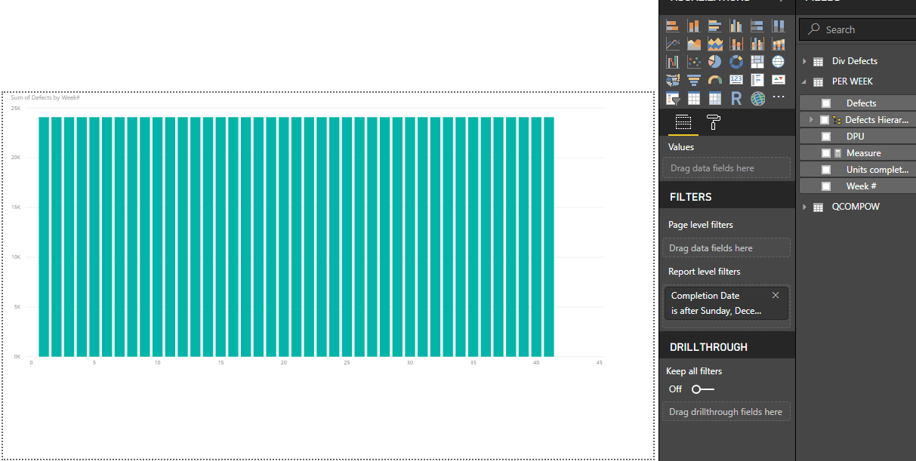Image resolution: width=916 pixels, height=461 pixels.
Task: Select the multi-row card visual
Action: click(757, 80)
